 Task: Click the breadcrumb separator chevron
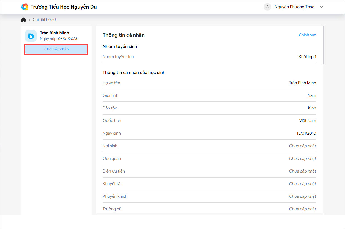29,20
